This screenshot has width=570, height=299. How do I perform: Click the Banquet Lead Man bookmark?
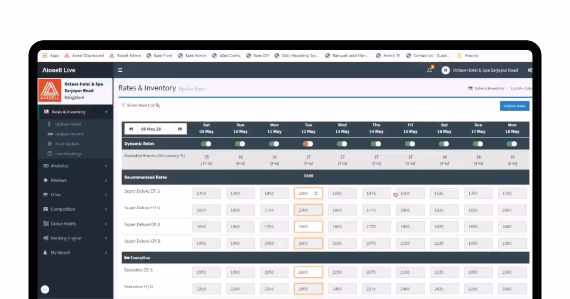(347, 56)
